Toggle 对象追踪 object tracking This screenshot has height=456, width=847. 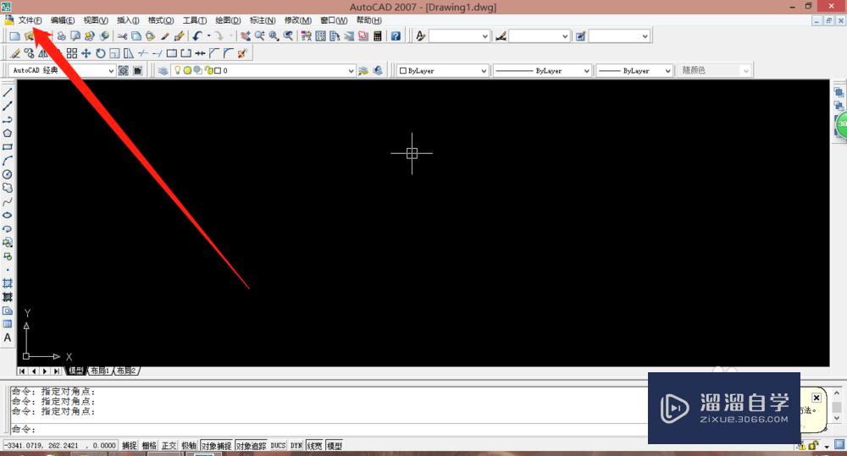tap(252, 446)
